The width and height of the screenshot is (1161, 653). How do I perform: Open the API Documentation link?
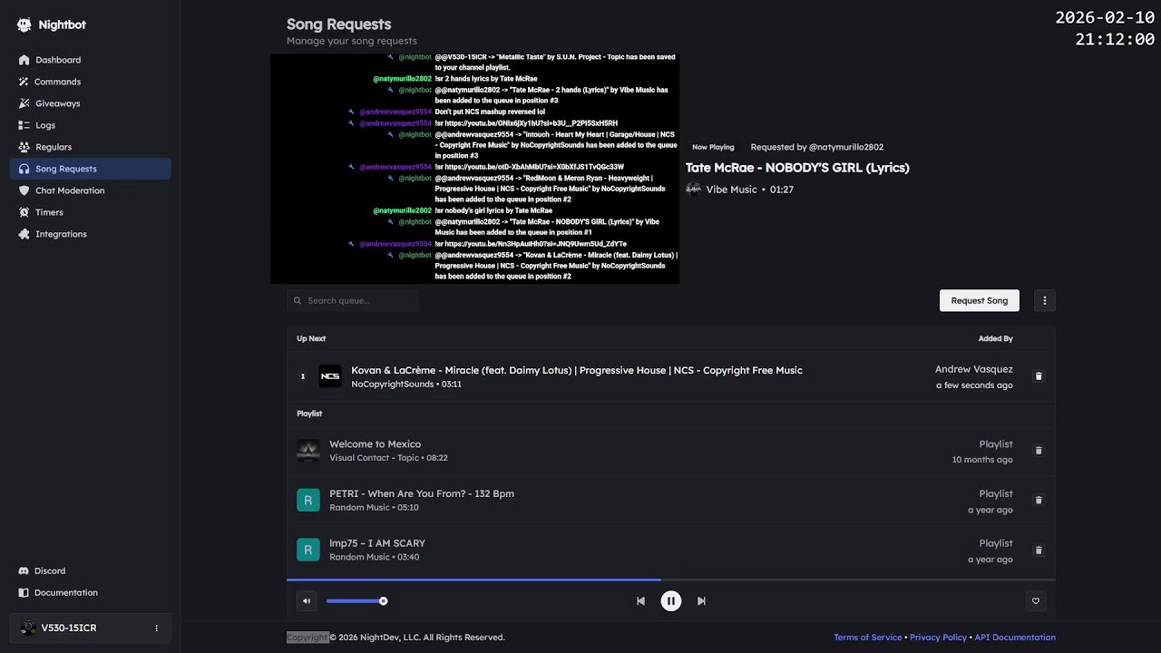pyautogui.click(x=1015, y=638)
